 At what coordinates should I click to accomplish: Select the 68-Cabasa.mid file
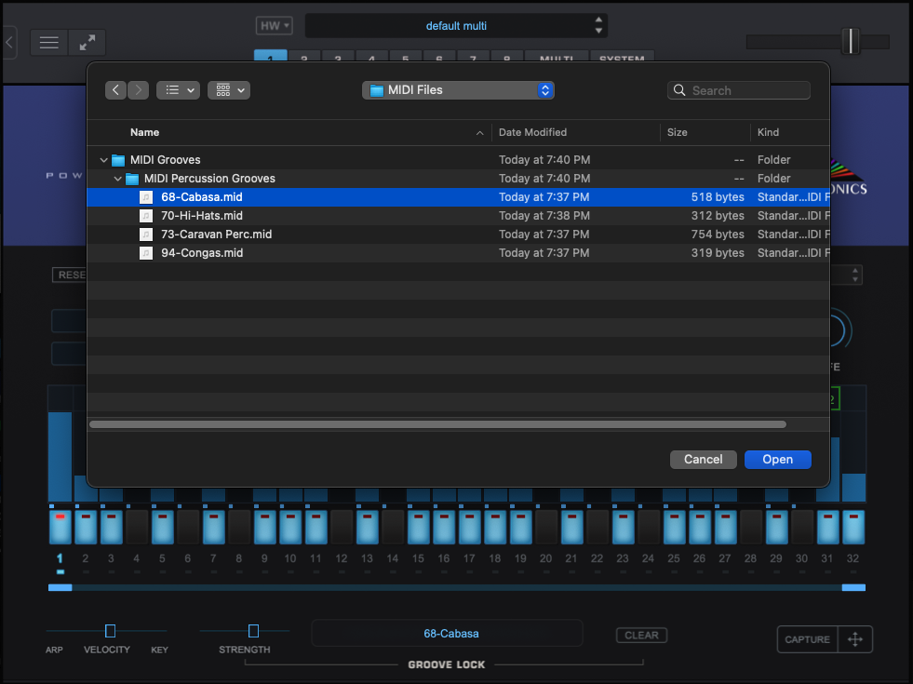click(x=458, y=196)
